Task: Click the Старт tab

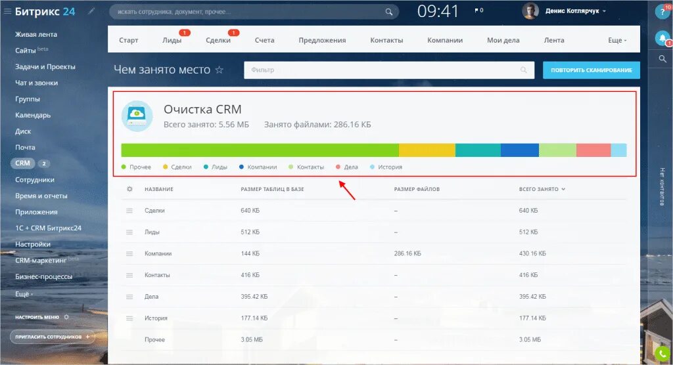Action: click(128, 40)
